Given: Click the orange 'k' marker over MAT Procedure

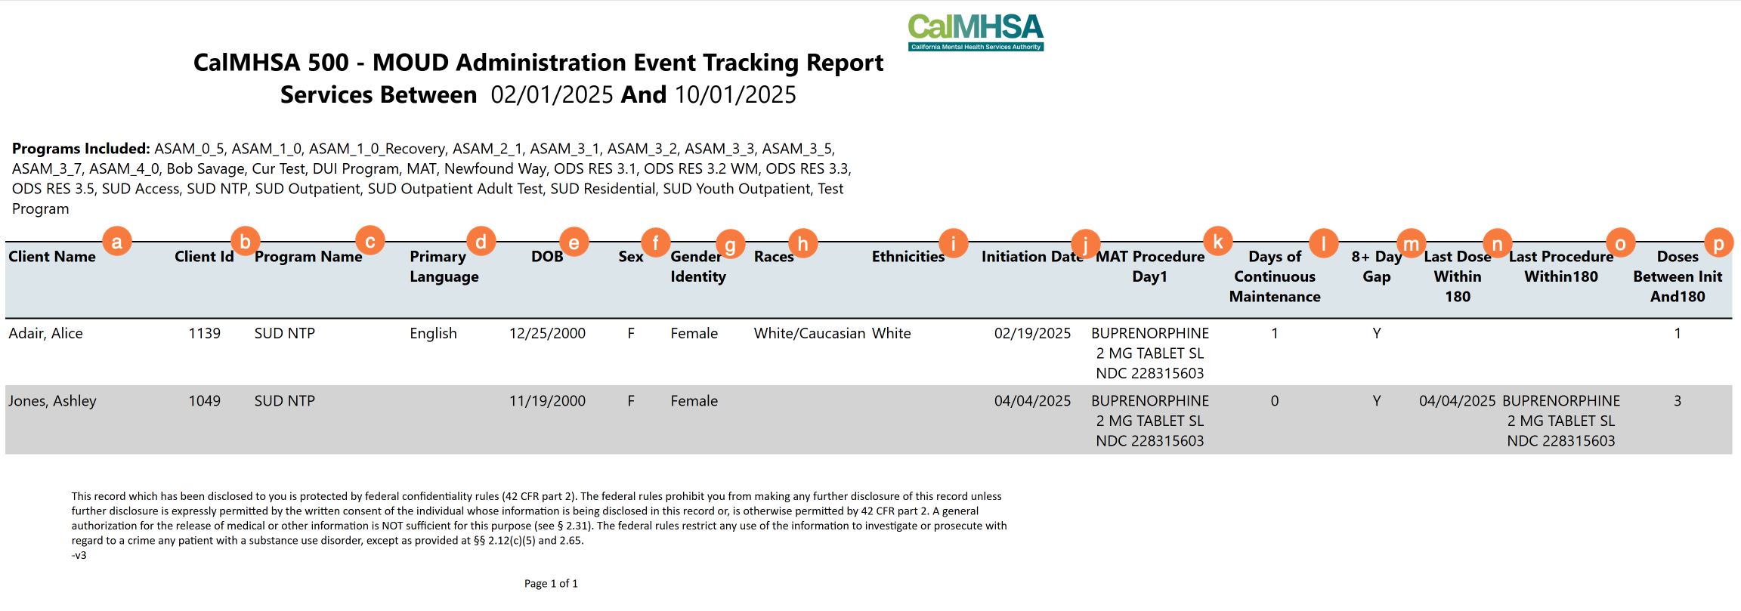Looking at the screenshot, I should 1217,242.
